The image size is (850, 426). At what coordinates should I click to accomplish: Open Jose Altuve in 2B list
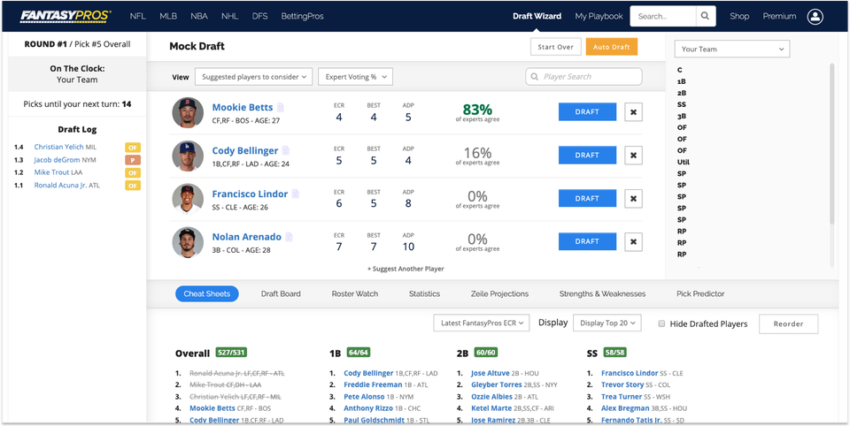click(490, 373)
